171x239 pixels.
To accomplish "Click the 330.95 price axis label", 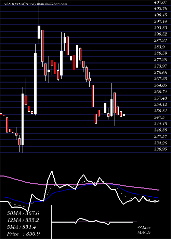I will [161, 149].
